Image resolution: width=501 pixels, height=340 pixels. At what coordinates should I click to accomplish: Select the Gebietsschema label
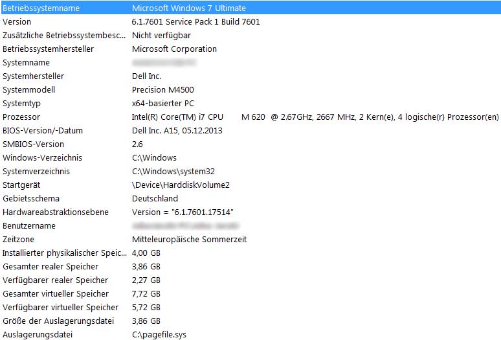tap(31, 198)
